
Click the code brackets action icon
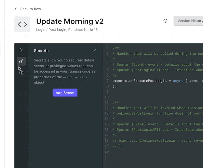pyautogui.click(x=22, y=24)
